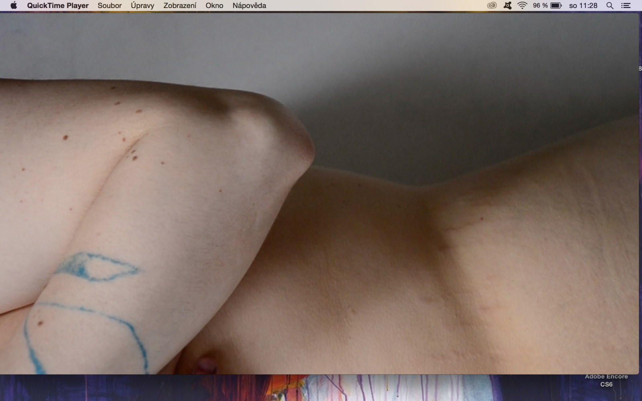The width and height of the screenshot is (642, 401).
Task: Open the Úpravy menu
Action: [x=142, y=6]
